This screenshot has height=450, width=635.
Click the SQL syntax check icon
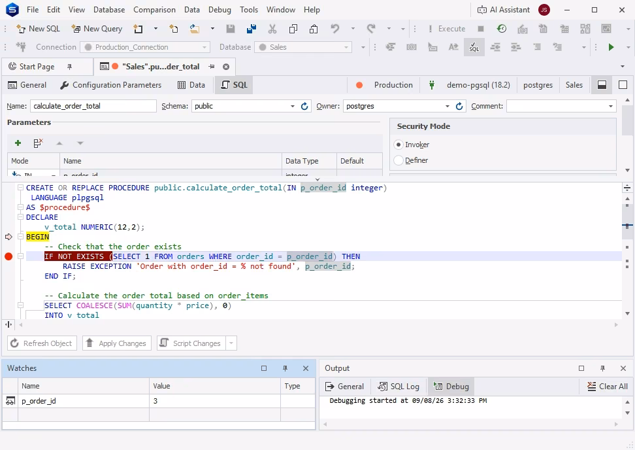(x=474, y=48)
